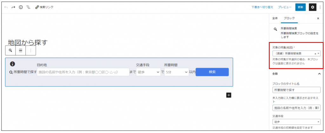
Task: Click the 目的地 address input field
Action: [83, 72]
